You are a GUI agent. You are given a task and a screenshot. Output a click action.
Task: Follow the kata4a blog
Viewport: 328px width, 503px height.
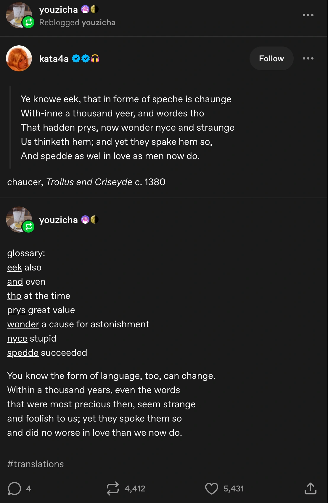271,58
